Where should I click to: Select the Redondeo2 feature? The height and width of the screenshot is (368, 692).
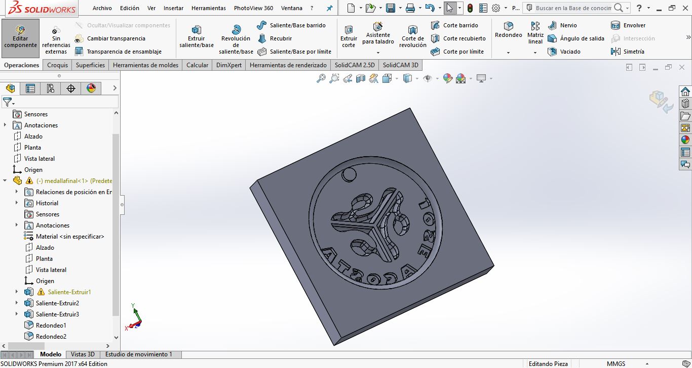click(x=45, y=336)
